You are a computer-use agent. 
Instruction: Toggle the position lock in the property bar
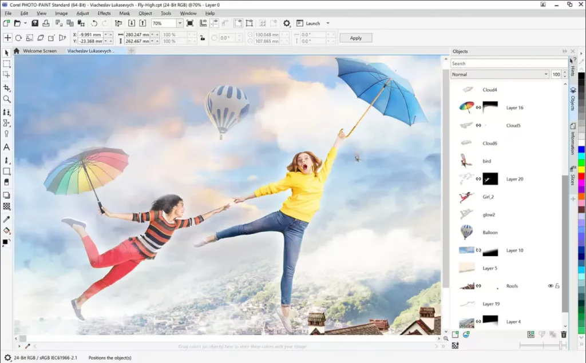203,38
